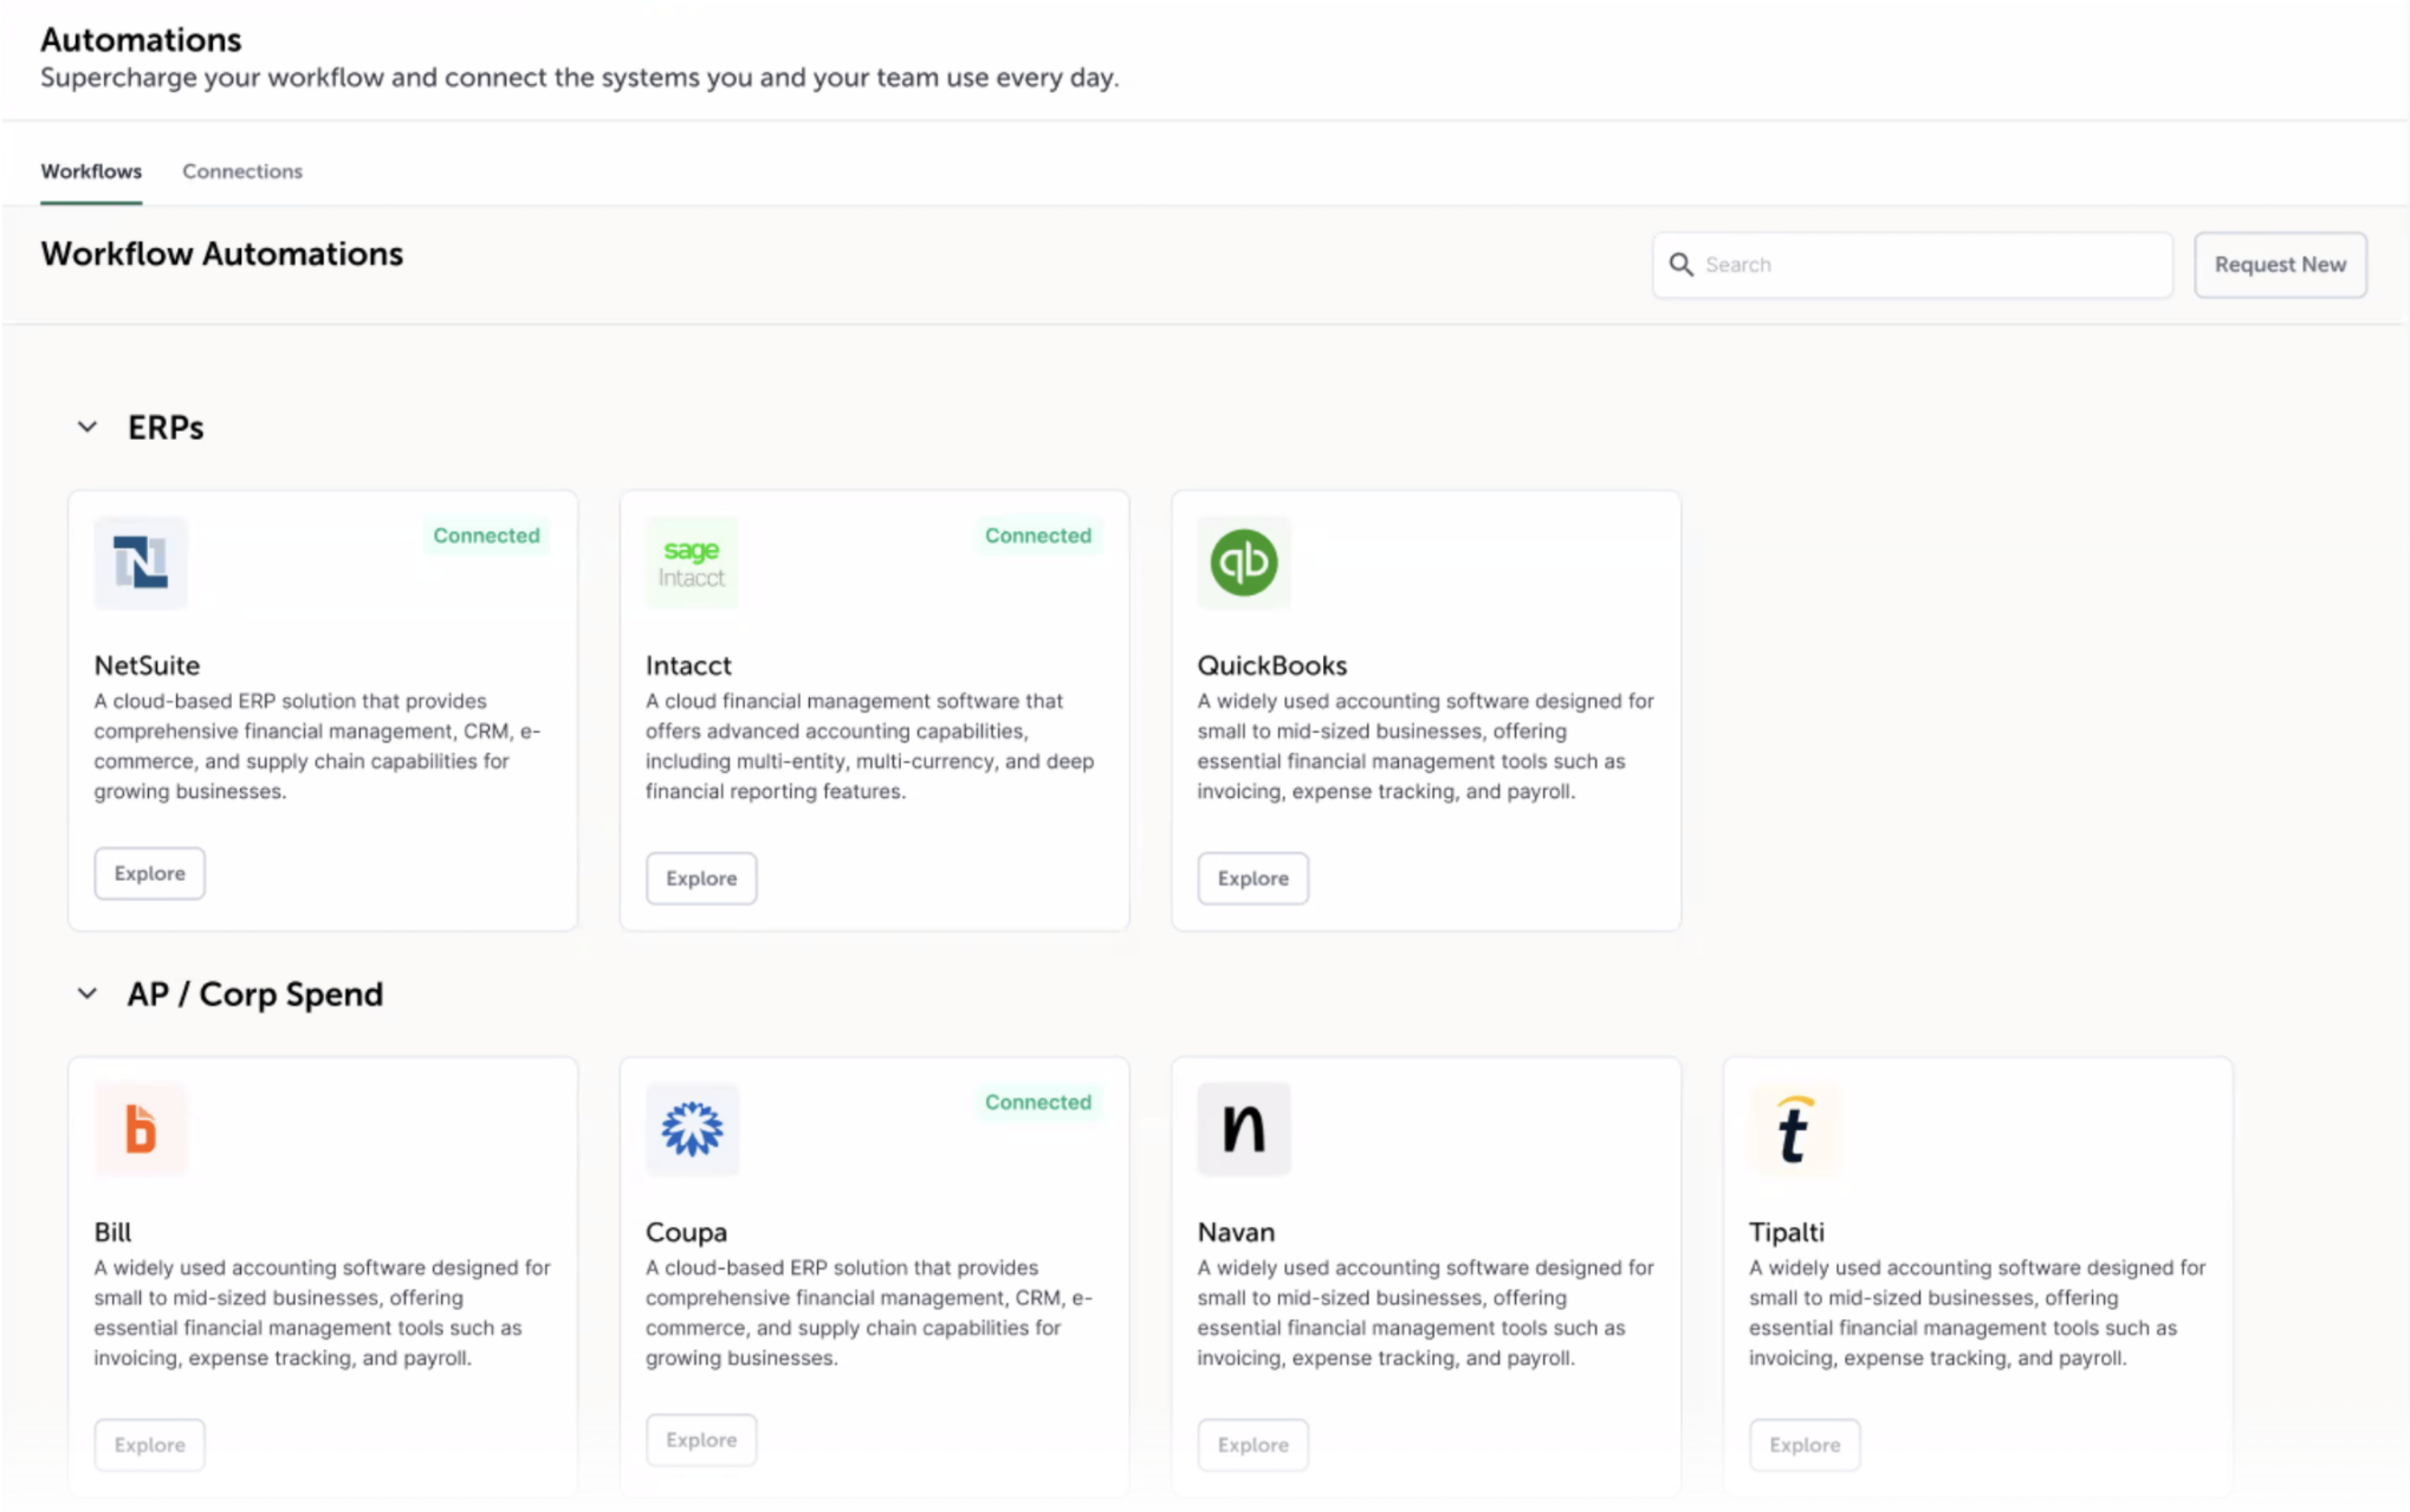The width and height of the screenshot is (2410, 1512).
Task: Click the NetSuite card title
Action: [x=147, y=666]
